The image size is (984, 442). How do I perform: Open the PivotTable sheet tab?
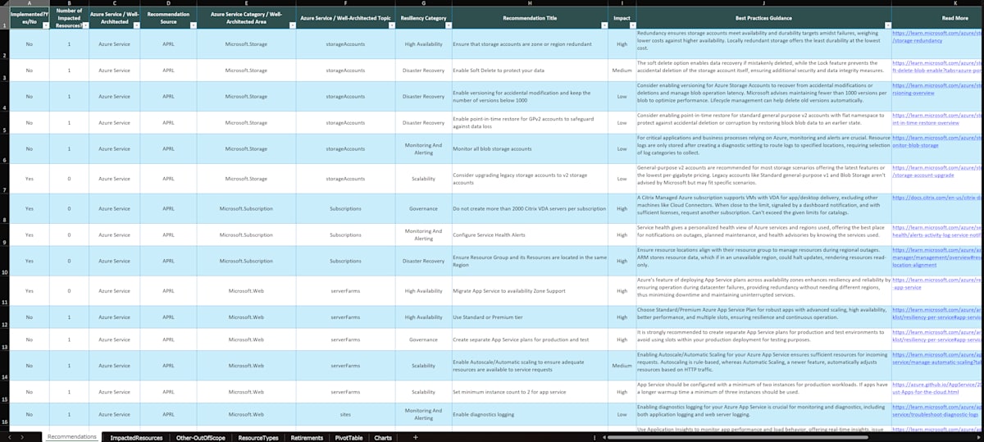click(348, 437)
